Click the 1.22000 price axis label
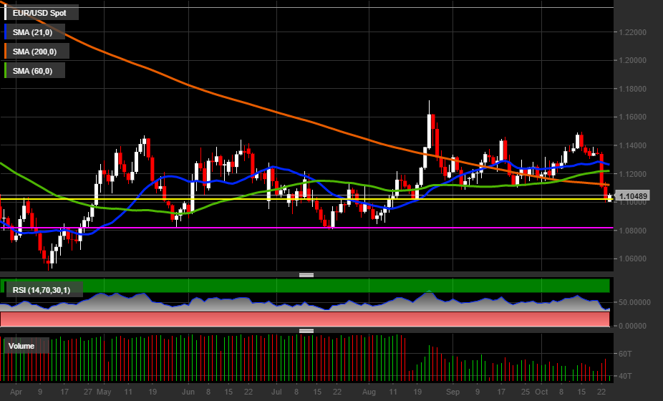Viewport: 663px width, 401px height. (634, 32)
